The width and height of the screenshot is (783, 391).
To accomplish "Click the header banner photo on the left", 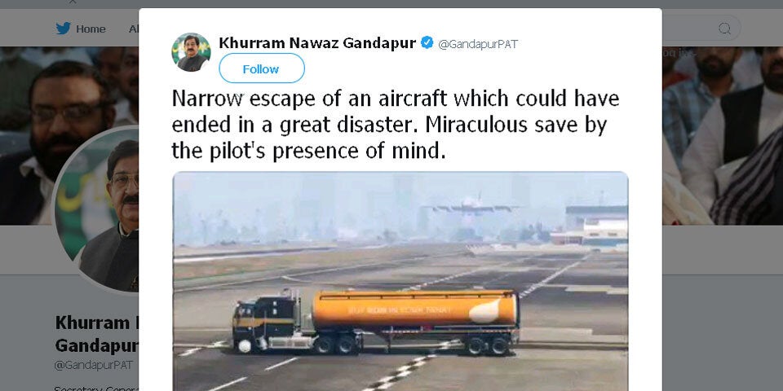I will click(69, 136).
